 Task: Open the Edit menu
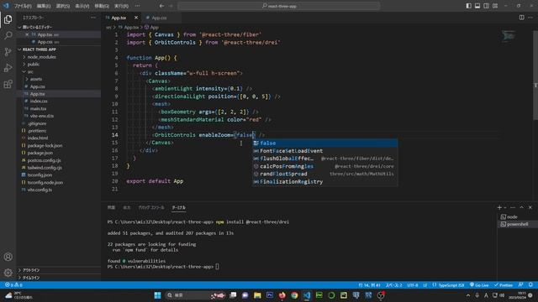(x=43, y=6)
